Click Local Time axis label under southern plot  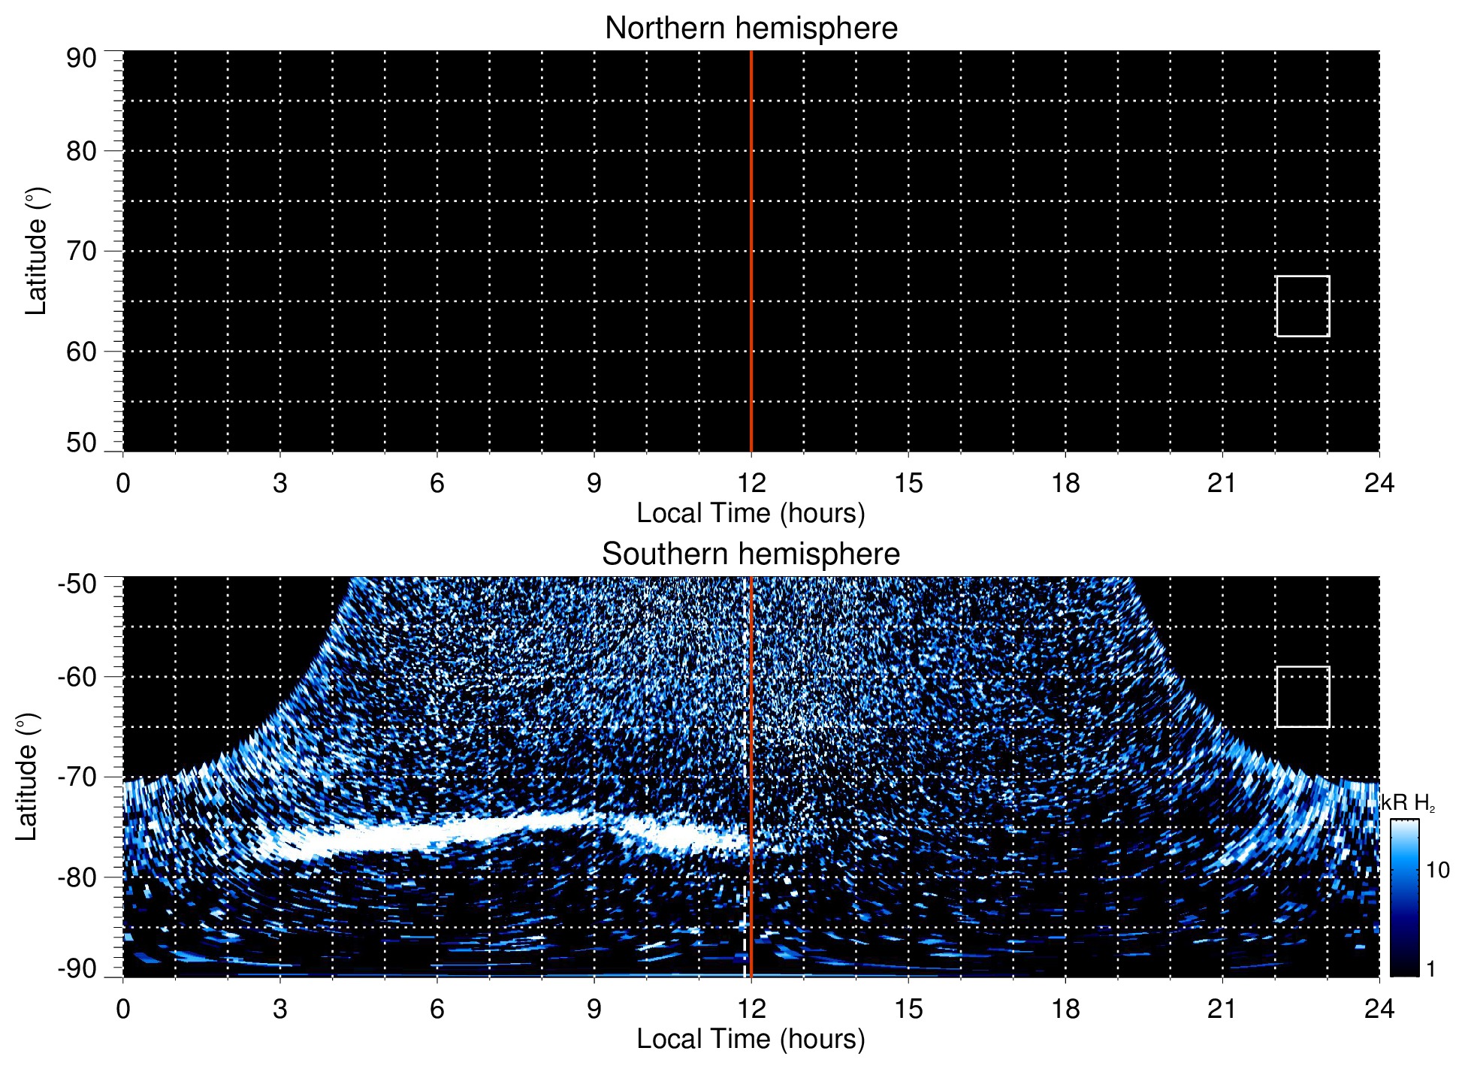(x=751, y=1040)
